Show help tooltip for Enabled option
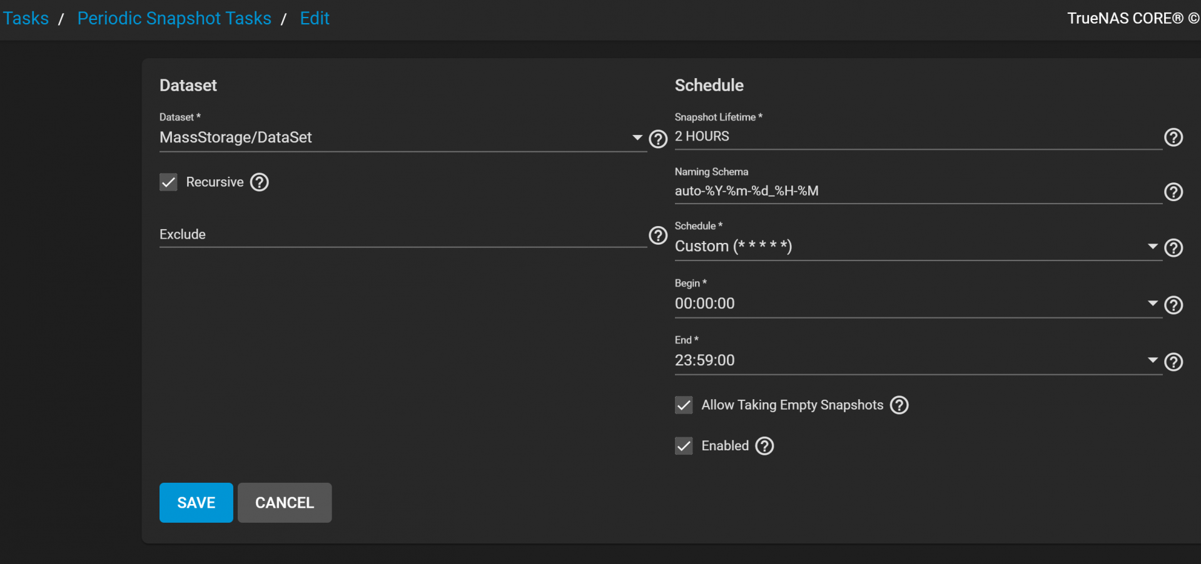The width and height of the screenshot is (1201, 564). coord(764,446)
